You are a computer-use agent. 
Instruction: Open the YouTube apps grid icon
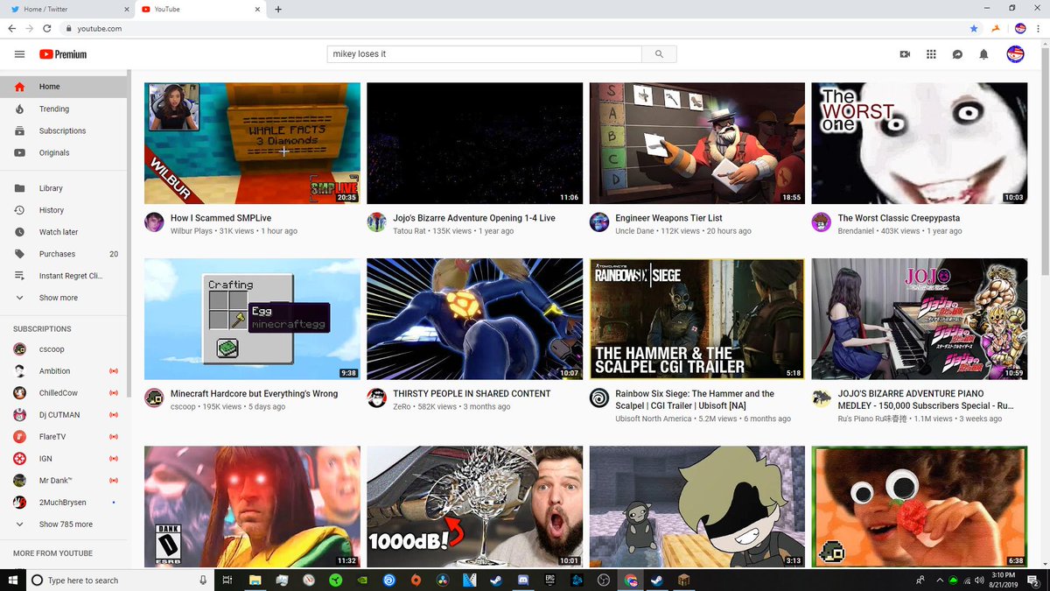[x=931, y=54]
